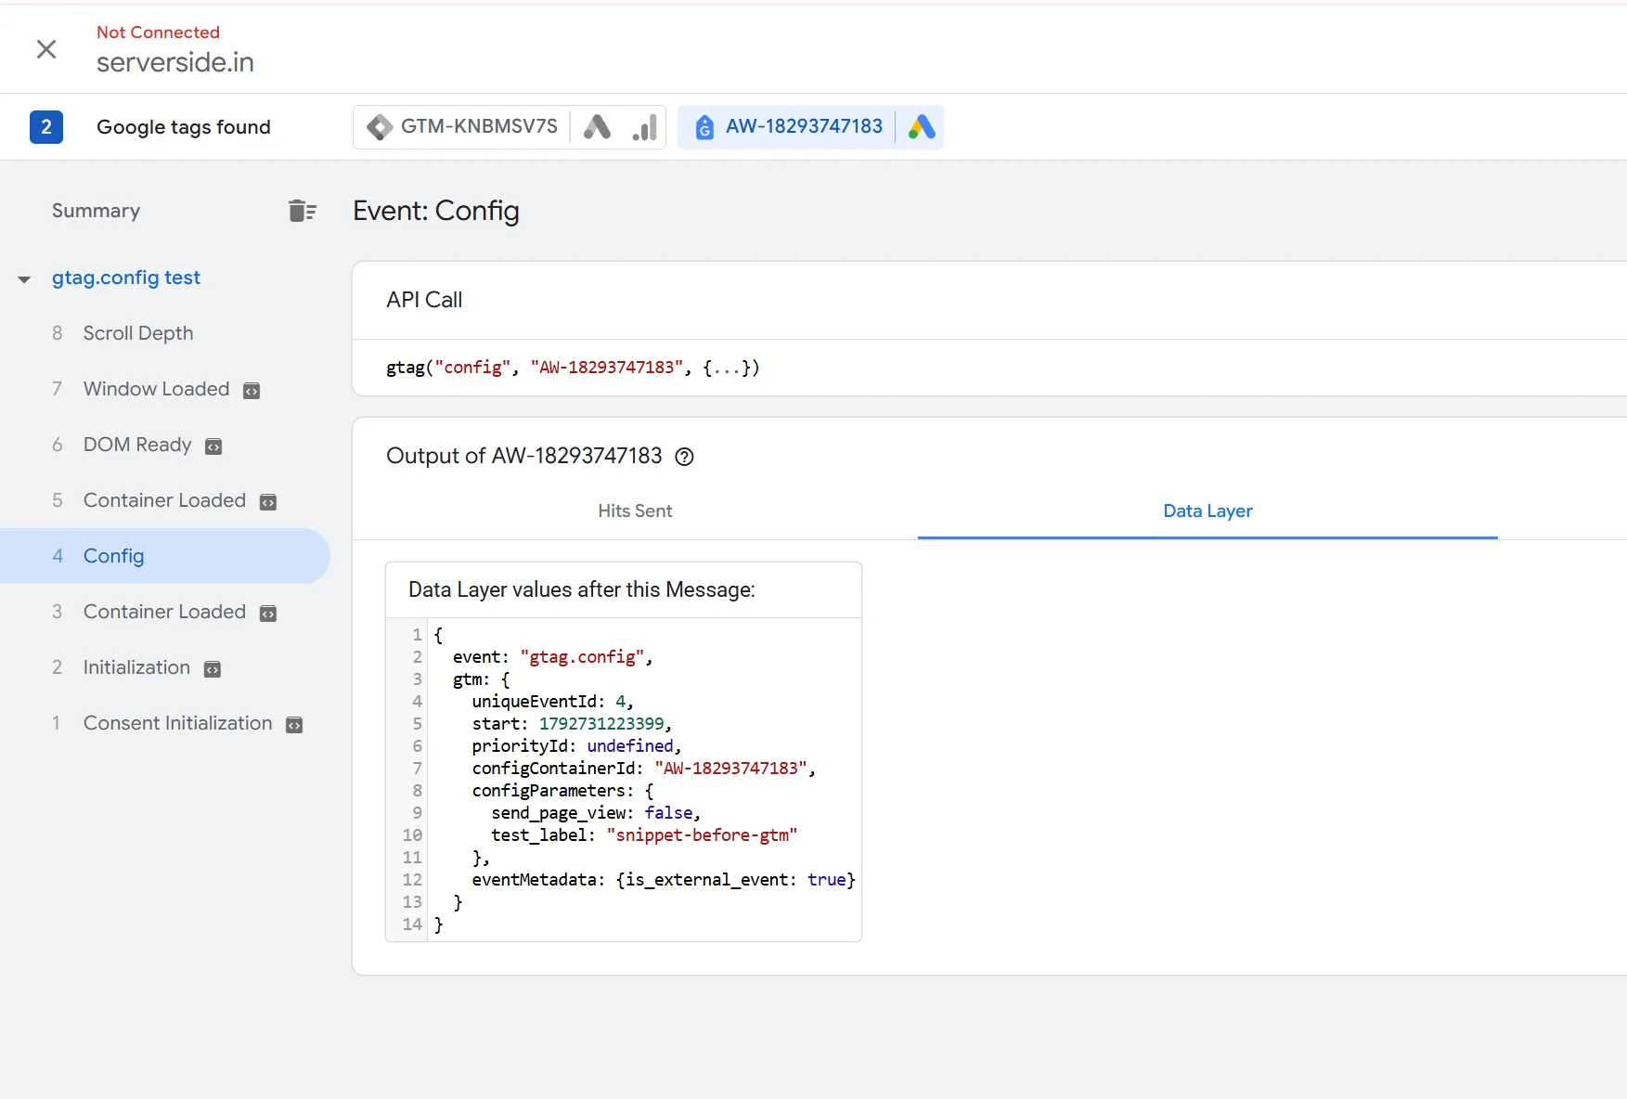Select the GTM-KNBMSV7S container tag

point(479,126)
